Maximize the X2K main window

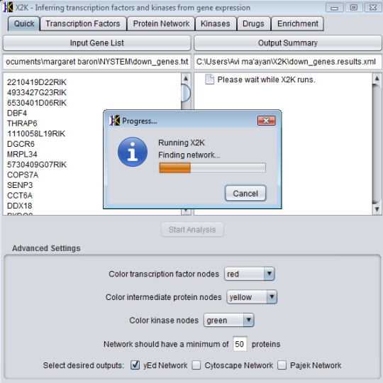[353, 8]
